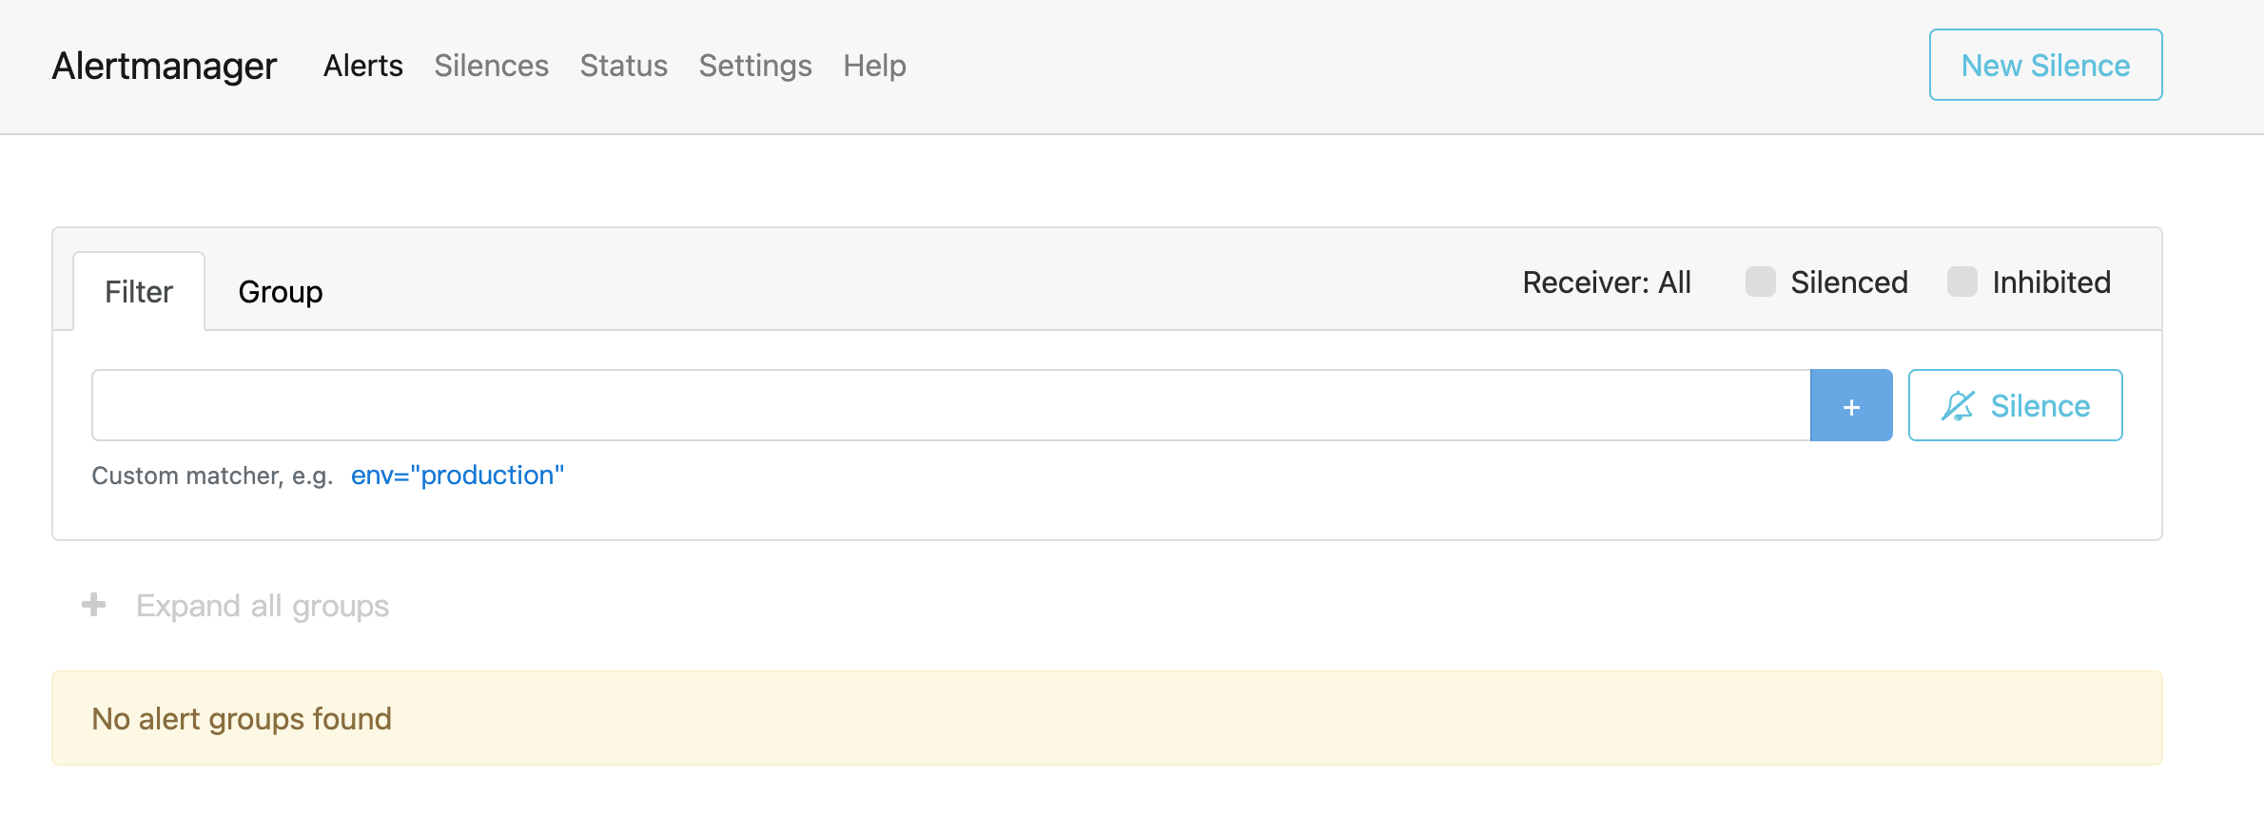Click the New Silence button

(x=2046, y=65)
